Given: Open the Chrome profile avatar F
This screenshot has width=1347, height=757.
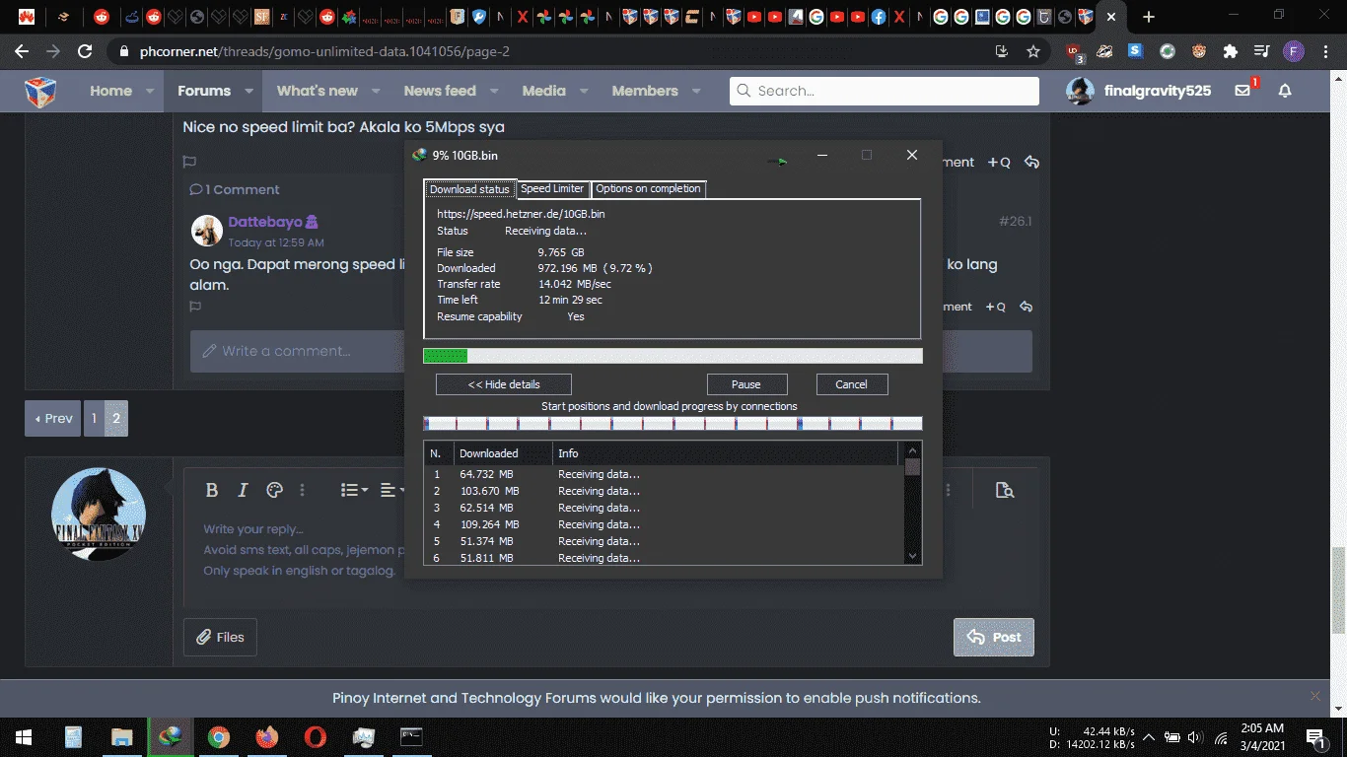Looking at the screenshot, I should point(1294,51).
